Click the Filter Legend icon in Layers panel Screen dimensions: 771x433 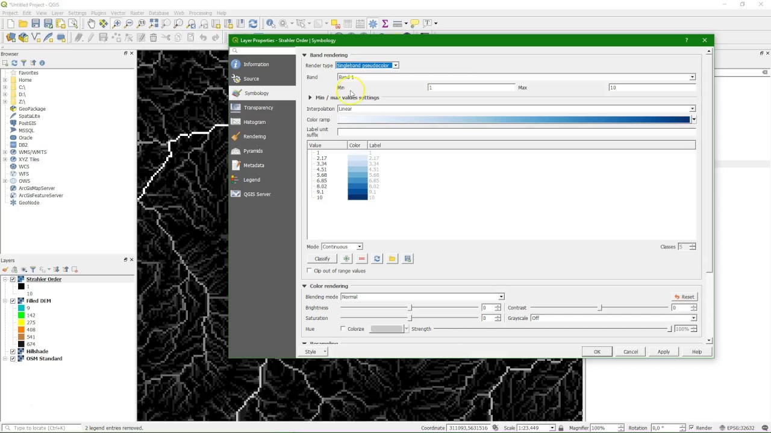33,269
